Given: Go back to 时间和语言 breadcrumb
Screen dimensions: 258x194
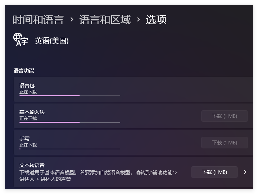Looking at the screenshot, I should point(38,19).
